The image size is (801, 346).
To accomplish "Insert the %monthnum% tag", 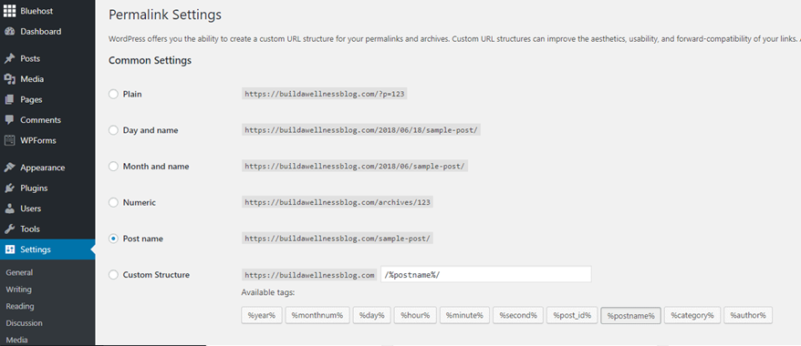I will click(317, 315).
